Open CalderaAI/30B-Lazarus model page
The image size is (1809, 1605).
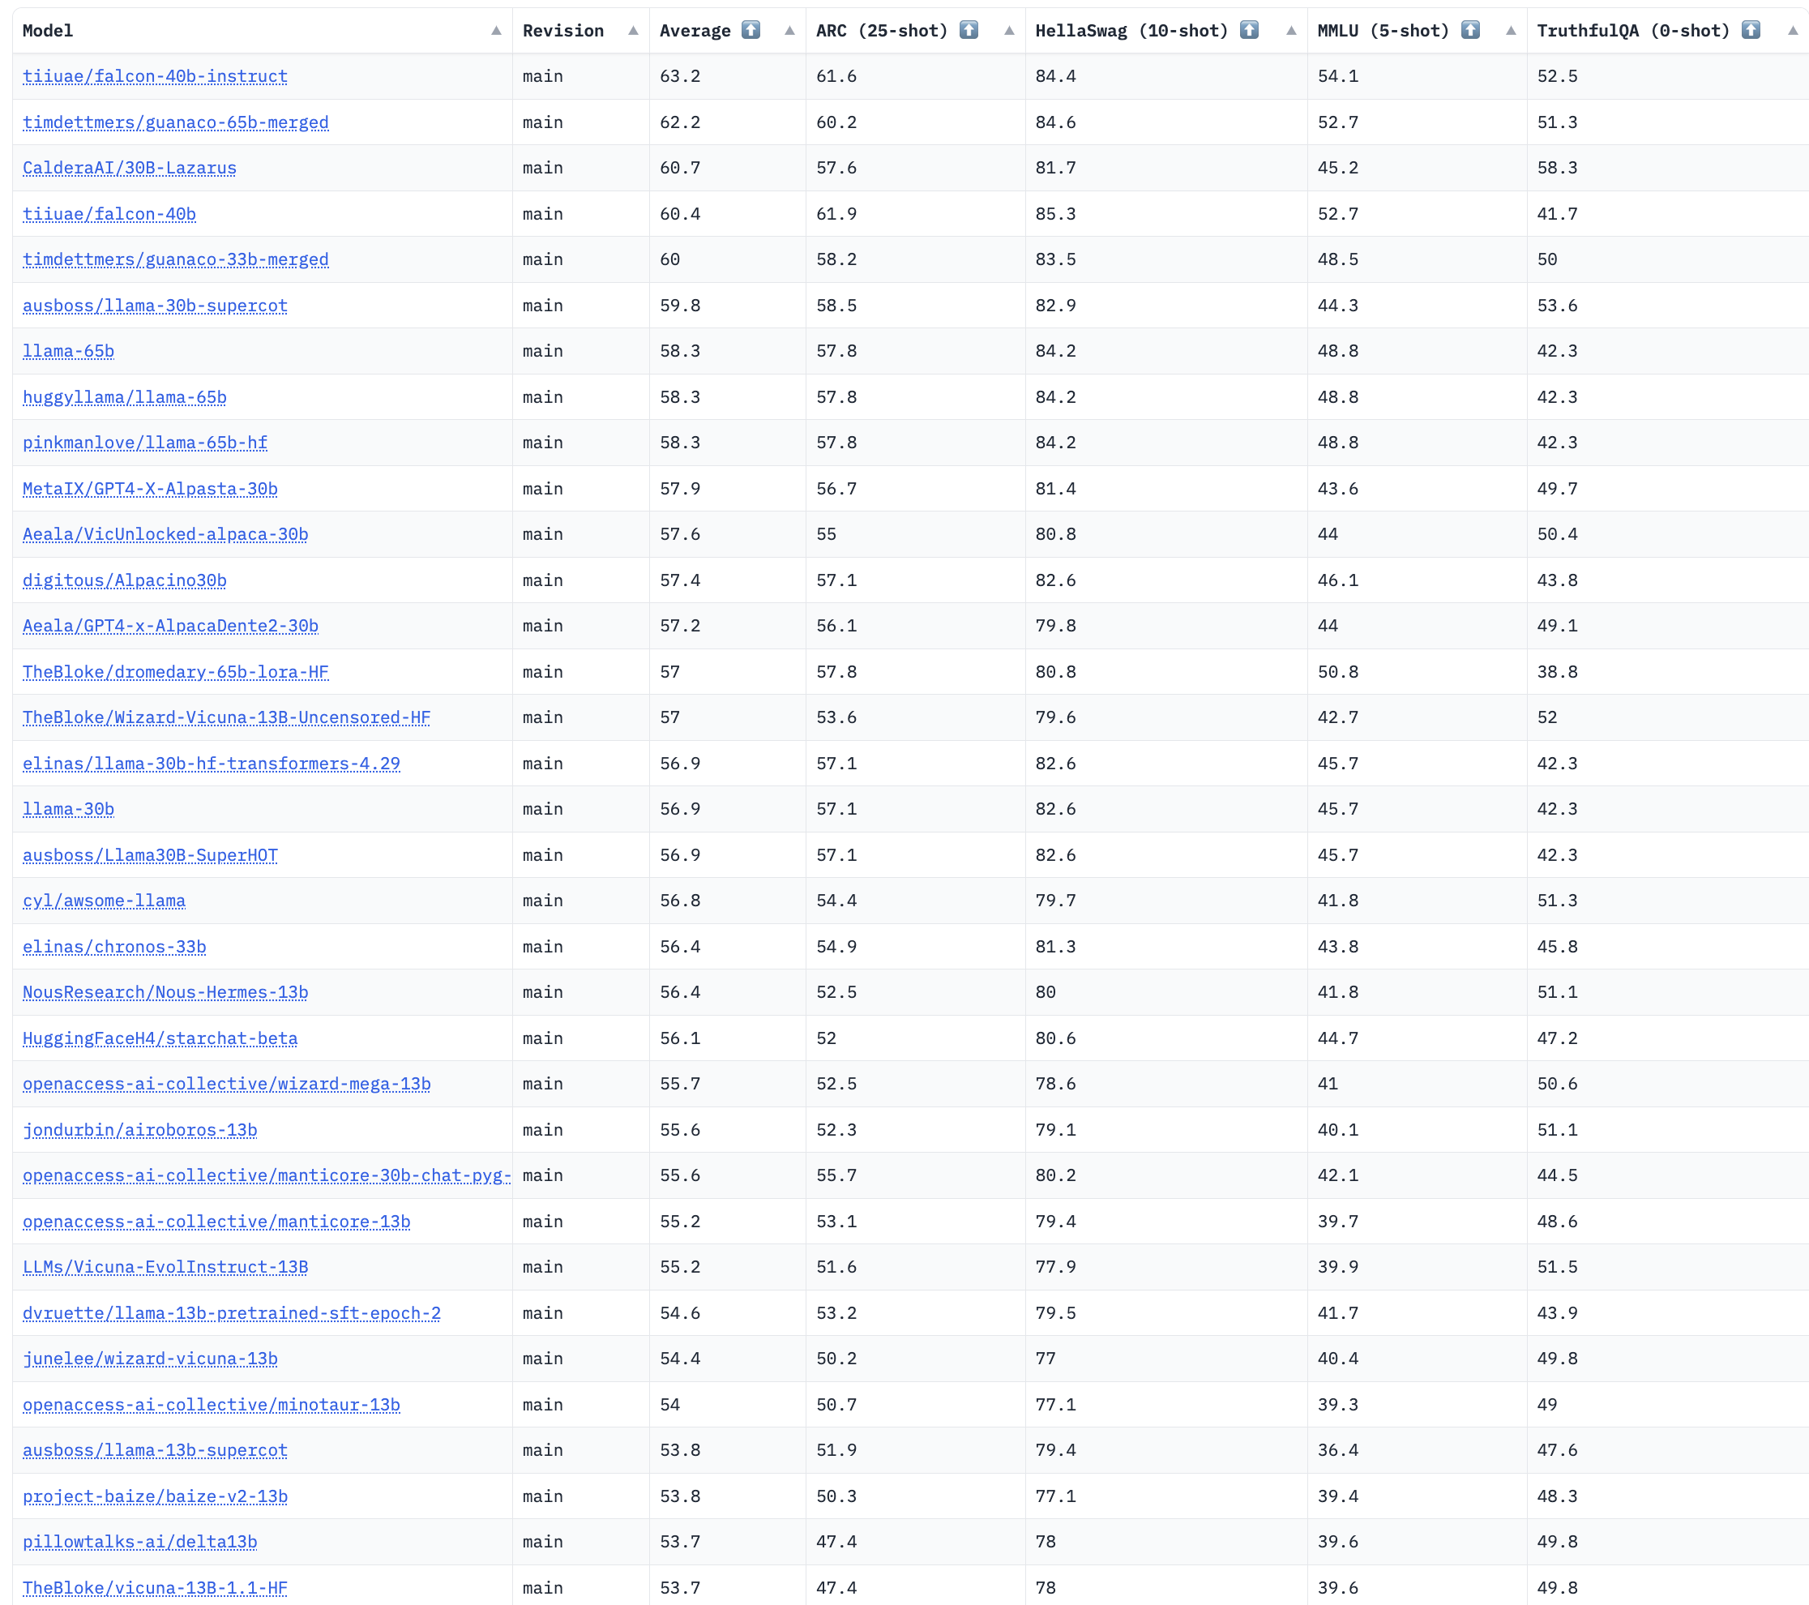[129, 169]
